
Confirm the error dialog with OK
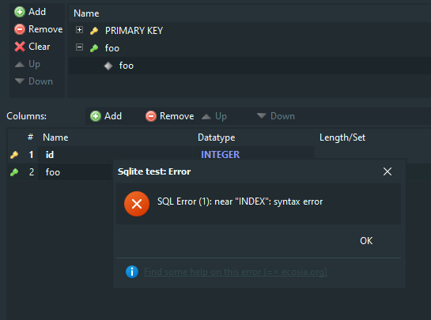(366, 241)
